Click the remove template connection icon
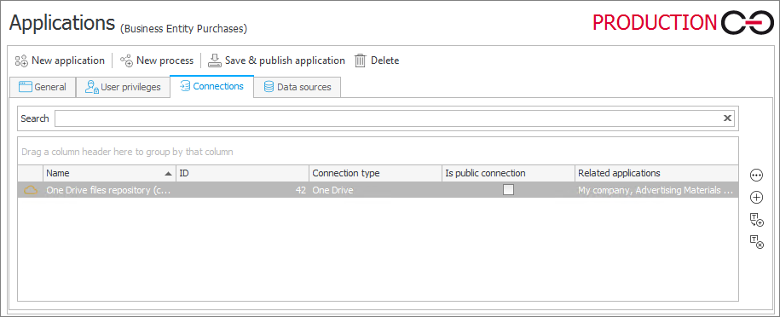The image size is (780, 317). pos(756,242)
